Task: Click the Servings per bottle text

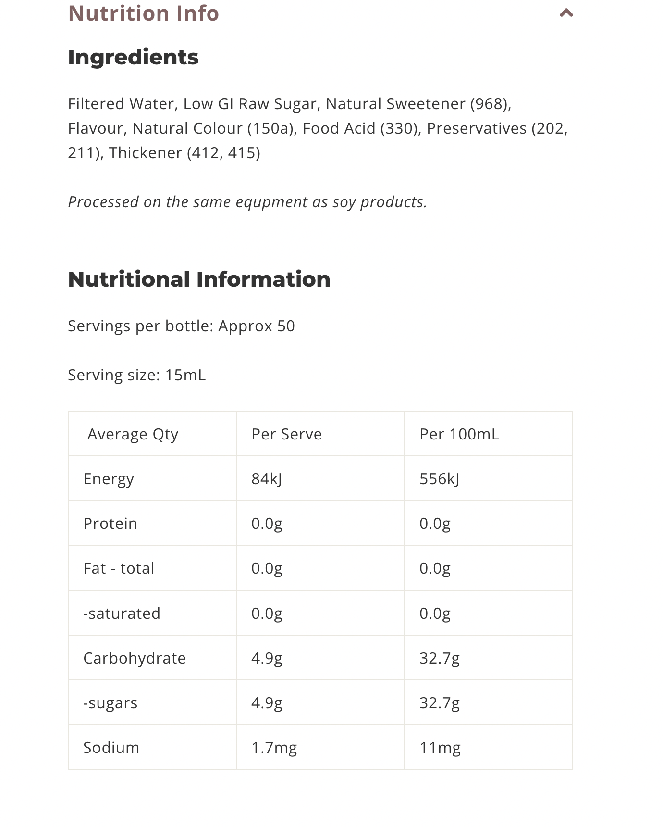Action: pyautogui.click(x=181, y=326)
